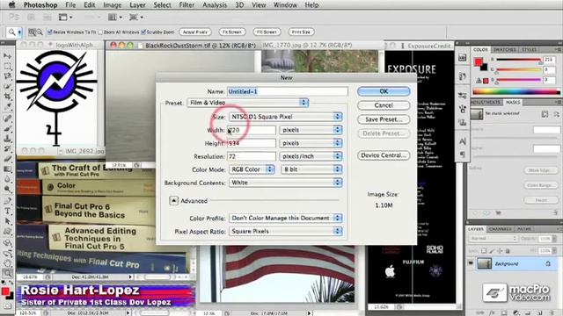Image resolution: width=563 pixels, height=316 pixels.
Task: Switch to the Adjustments tab
Action: (486, 102)
